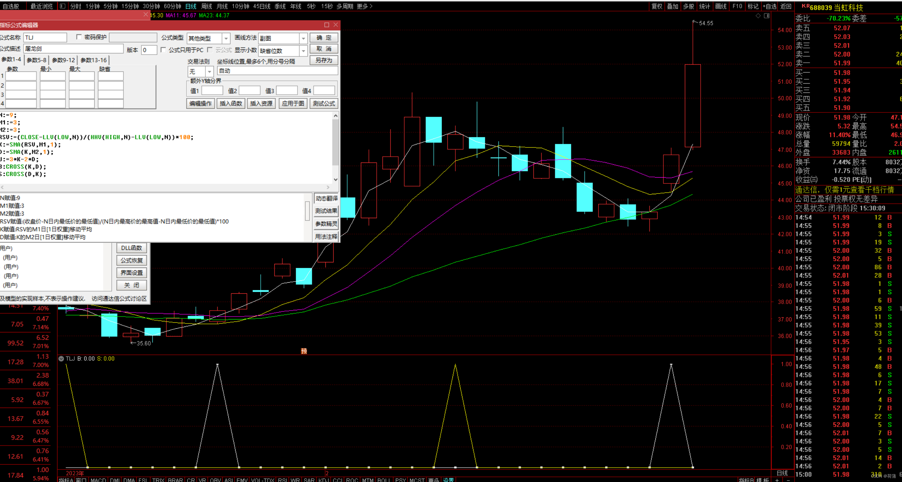Click the F10 toolbar button
The width and height of the screenshot is (902, 482).
pos(737,6)
